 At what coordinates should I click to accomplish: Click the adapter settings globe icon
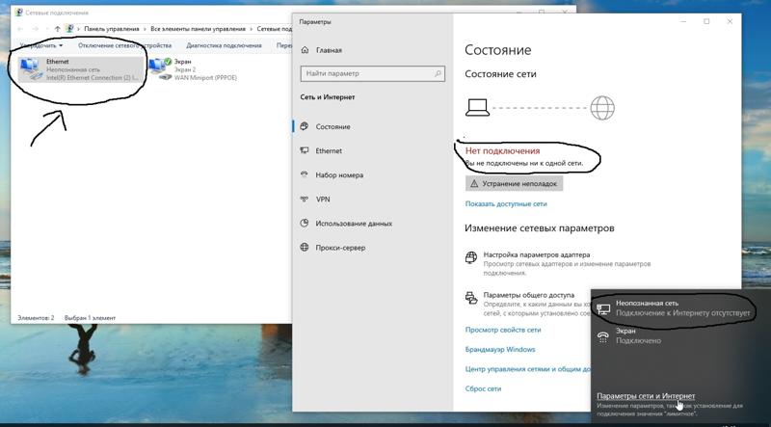coord(471,257)
